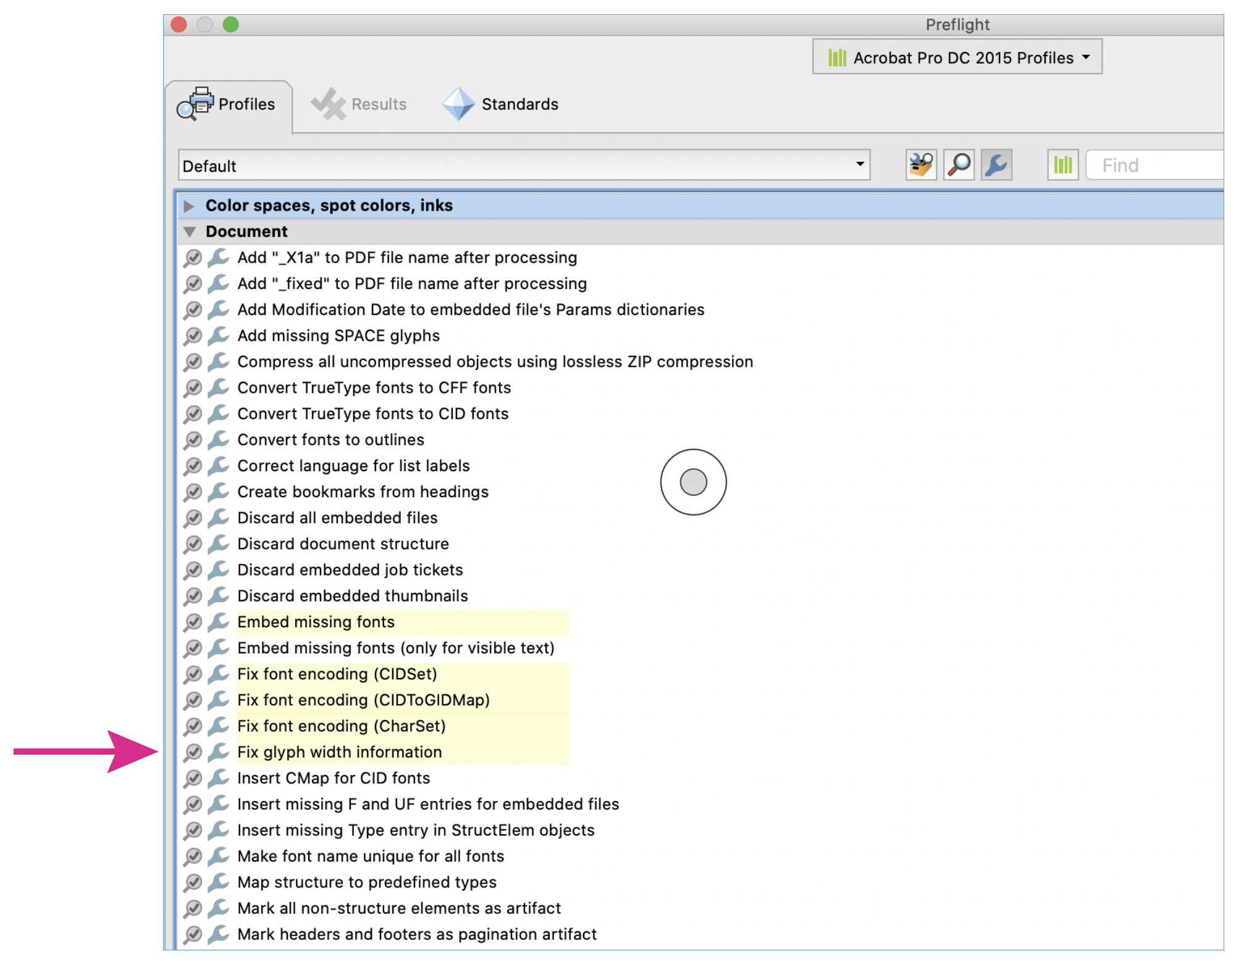The image size is (1244, 972).
Task: Select Add missing SPACE glyphs fixup
Action: point(338,335)
